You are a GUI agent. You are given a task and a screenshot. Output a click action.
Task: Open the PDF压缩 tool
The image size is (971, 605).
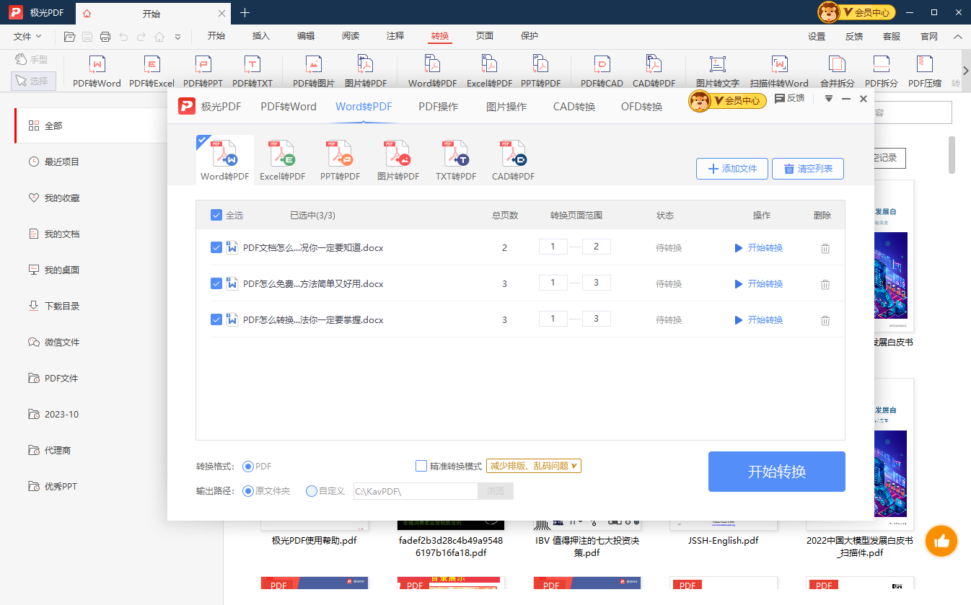[x=925, y=70]
